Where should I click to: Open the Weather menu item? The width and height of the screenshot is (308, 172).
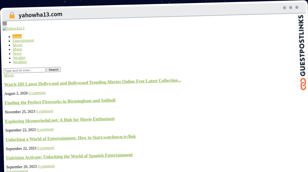pyautogui.click(x=19, y=58)
